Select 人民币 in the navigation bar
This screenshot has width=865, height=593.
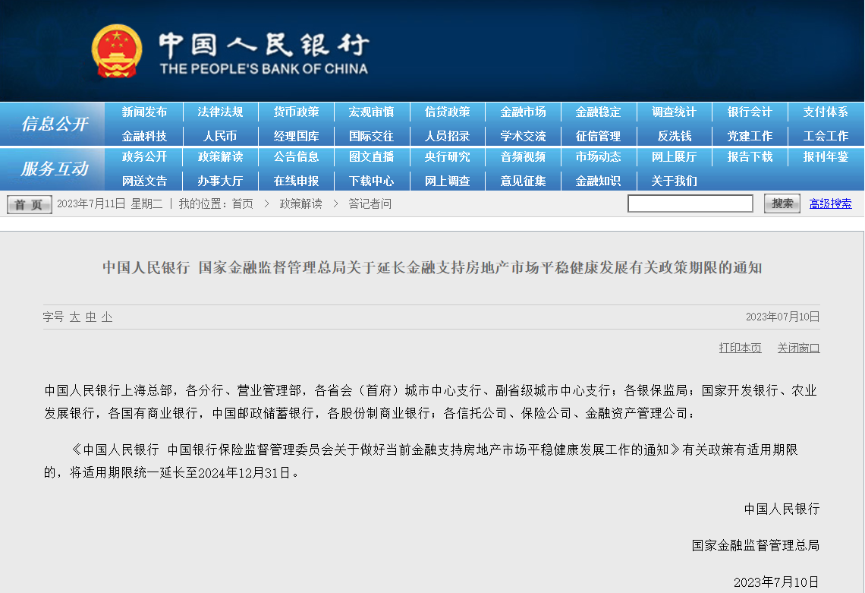click(220, 136)
